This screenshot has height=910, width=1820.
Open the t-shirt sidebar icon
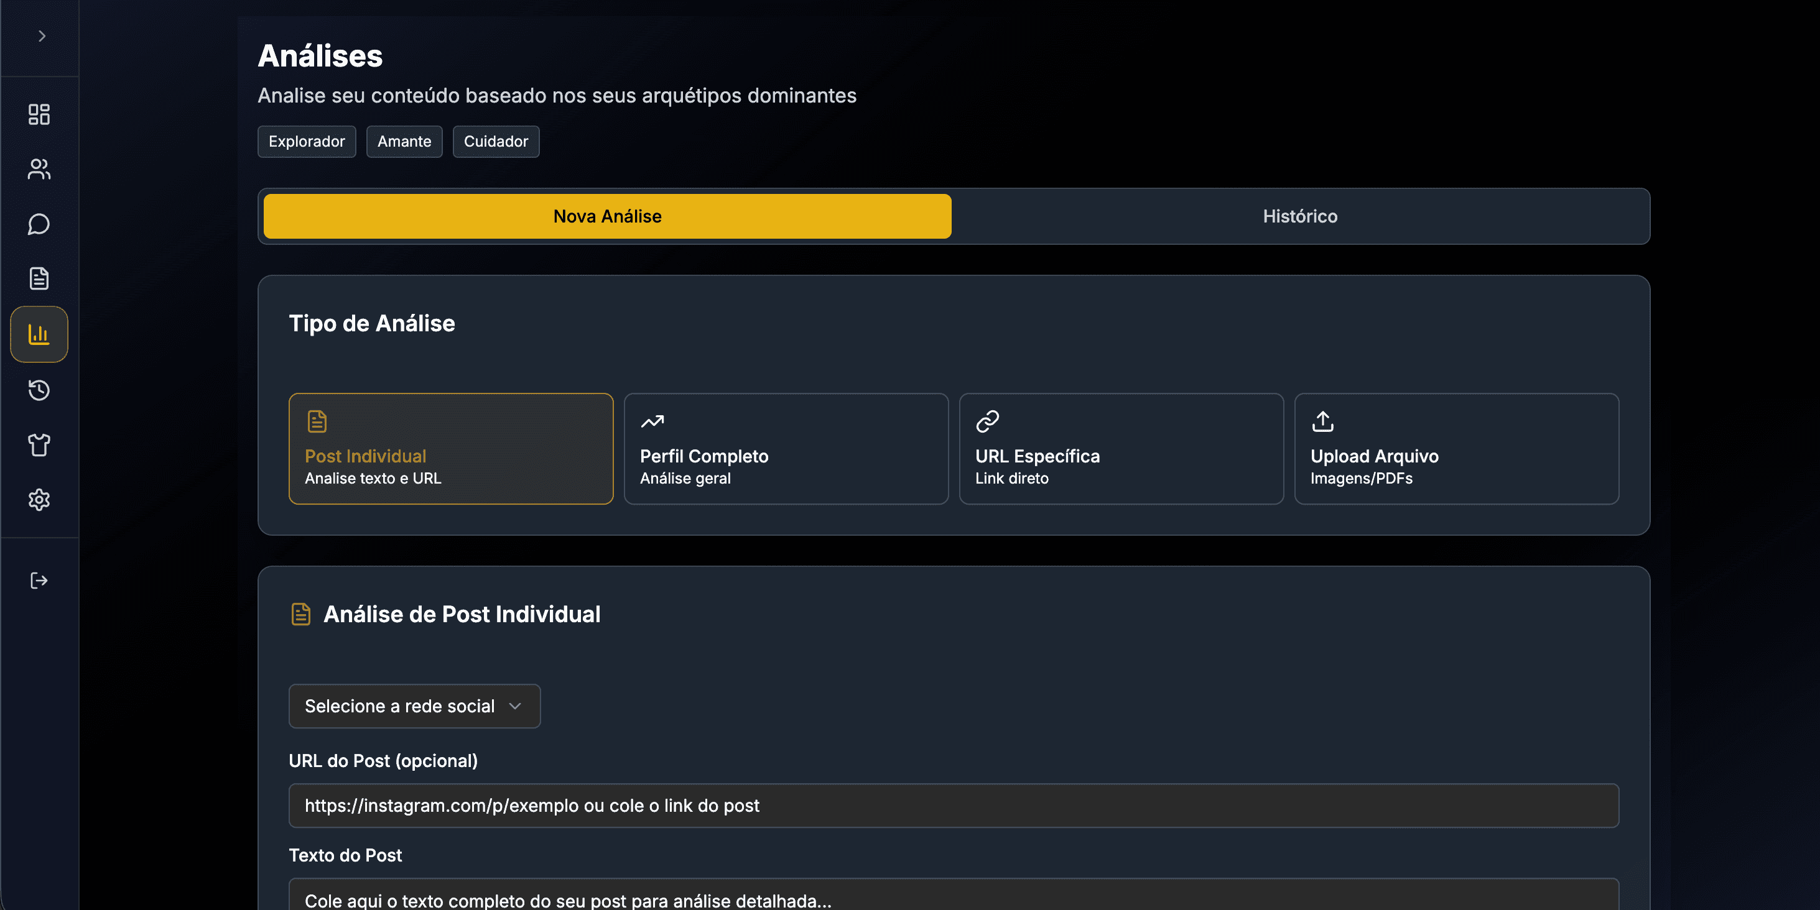(x=39, y=445)
